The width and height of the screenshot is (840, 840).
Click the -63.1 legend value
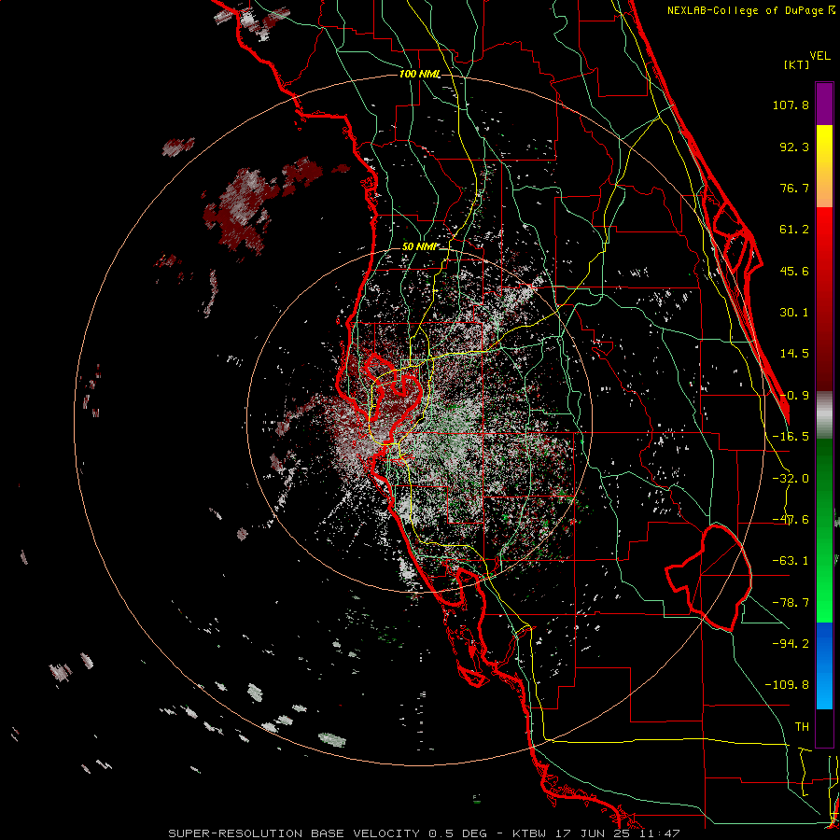(791, 561)
